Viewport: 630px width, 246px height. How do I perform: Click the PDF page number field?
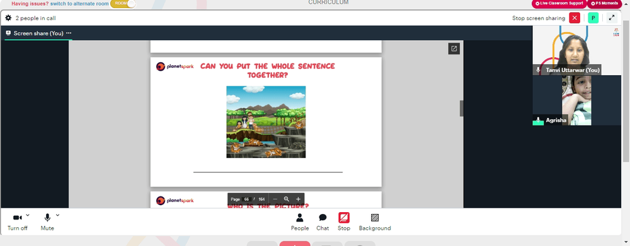[247, 199]
